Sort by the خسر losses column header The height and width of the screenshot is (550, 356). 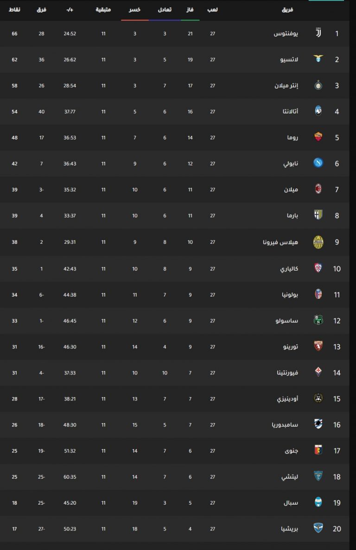[135, 10]
